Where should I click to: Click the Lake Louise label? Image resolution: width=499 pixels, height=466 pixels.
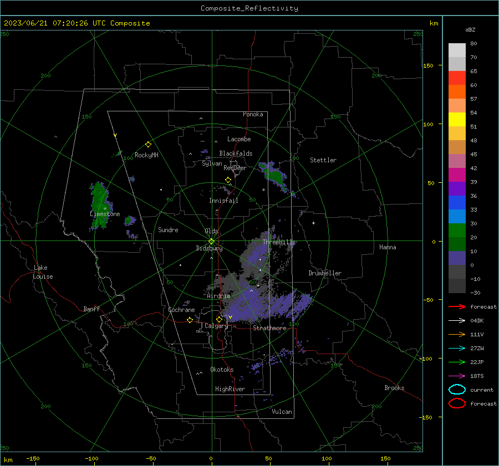43,272
